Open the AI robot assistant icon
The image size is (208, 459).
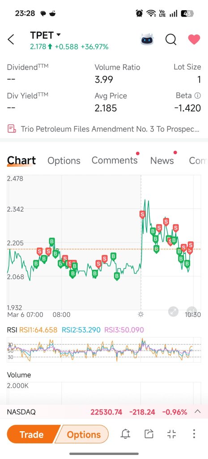click(147, 39)
